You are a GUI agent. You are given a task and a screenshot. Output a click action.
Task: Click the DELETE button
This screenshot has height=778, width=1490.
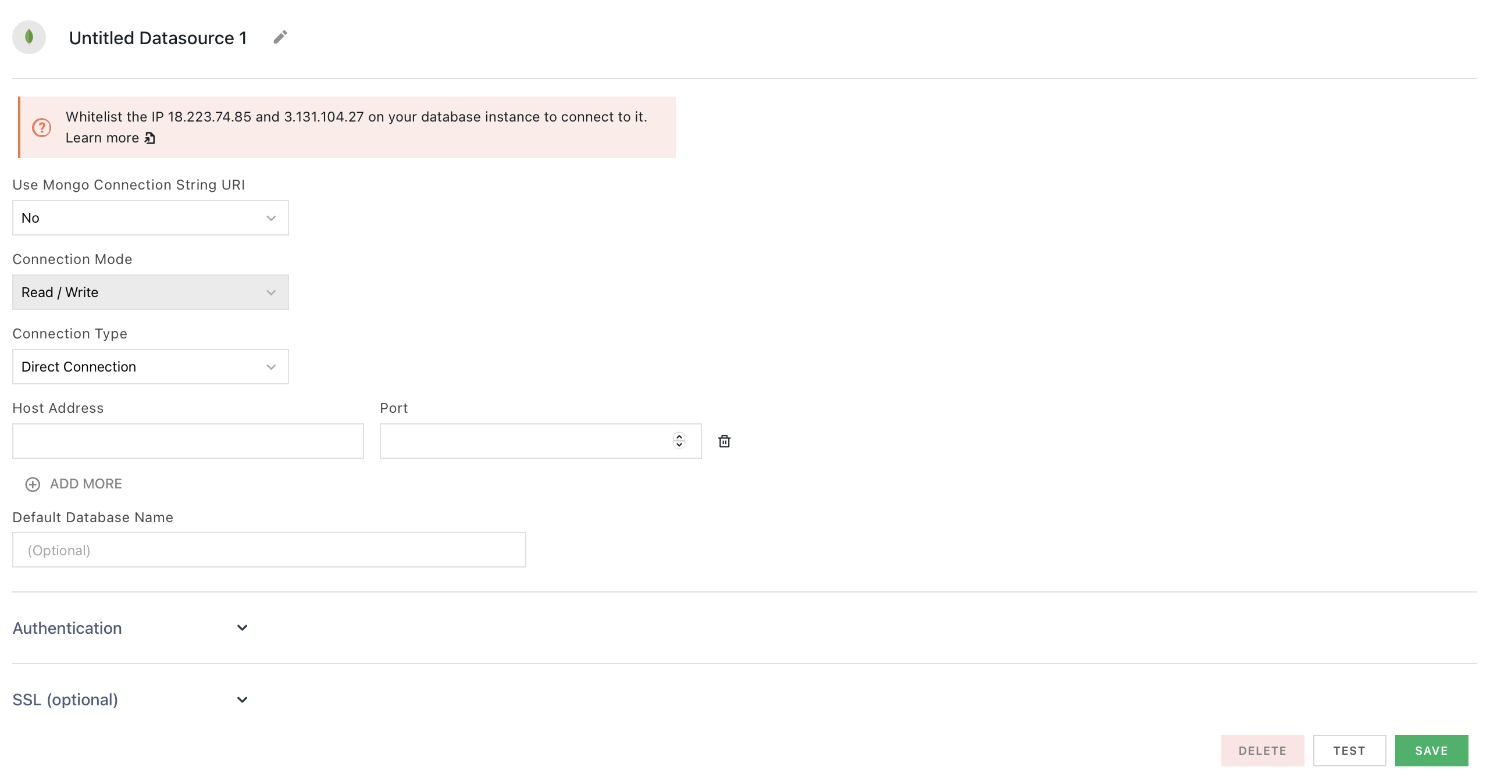1262,751
